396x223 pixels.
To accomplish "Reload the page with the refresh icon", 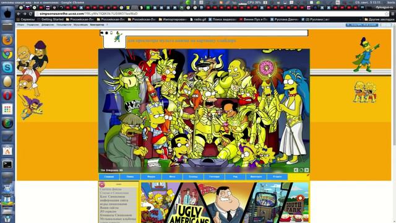I will click(31, 14).
